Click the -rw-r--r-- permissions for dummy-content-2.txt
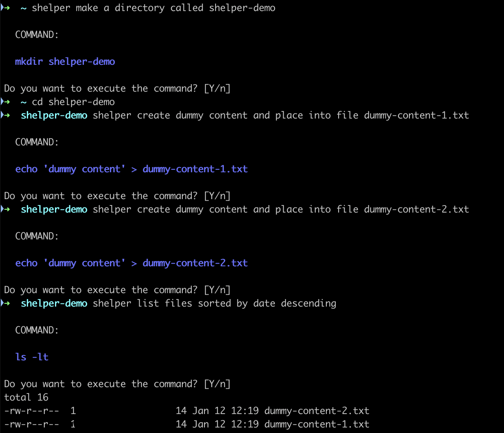 pyautogui.click(x=32, y=411)
